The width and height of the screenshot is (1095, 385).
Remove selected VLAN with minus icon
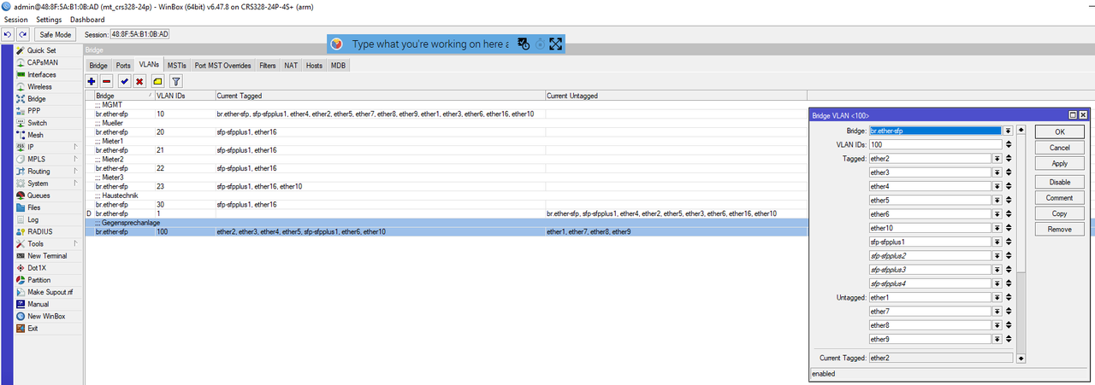pyautogui.click(x=107, y=81)
